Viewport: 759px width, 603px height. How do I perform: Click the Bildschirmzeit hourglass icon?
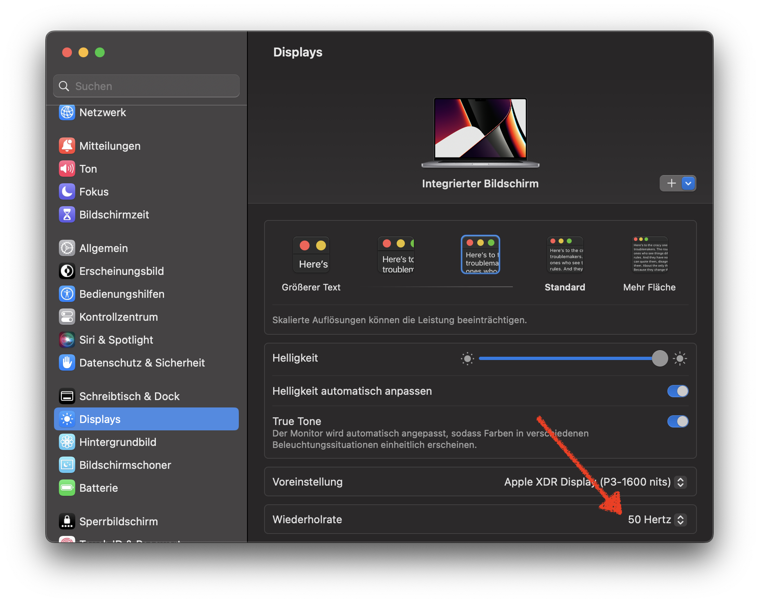click(x=67, y=214)
